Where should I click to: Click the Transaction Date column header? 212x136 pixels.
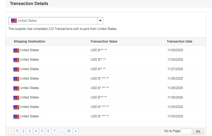click(x=179, y=41)
